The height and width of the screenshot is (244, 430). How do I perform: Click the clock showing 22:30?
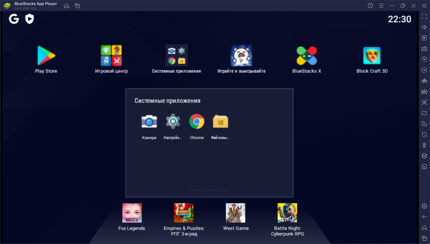(400, 19)
